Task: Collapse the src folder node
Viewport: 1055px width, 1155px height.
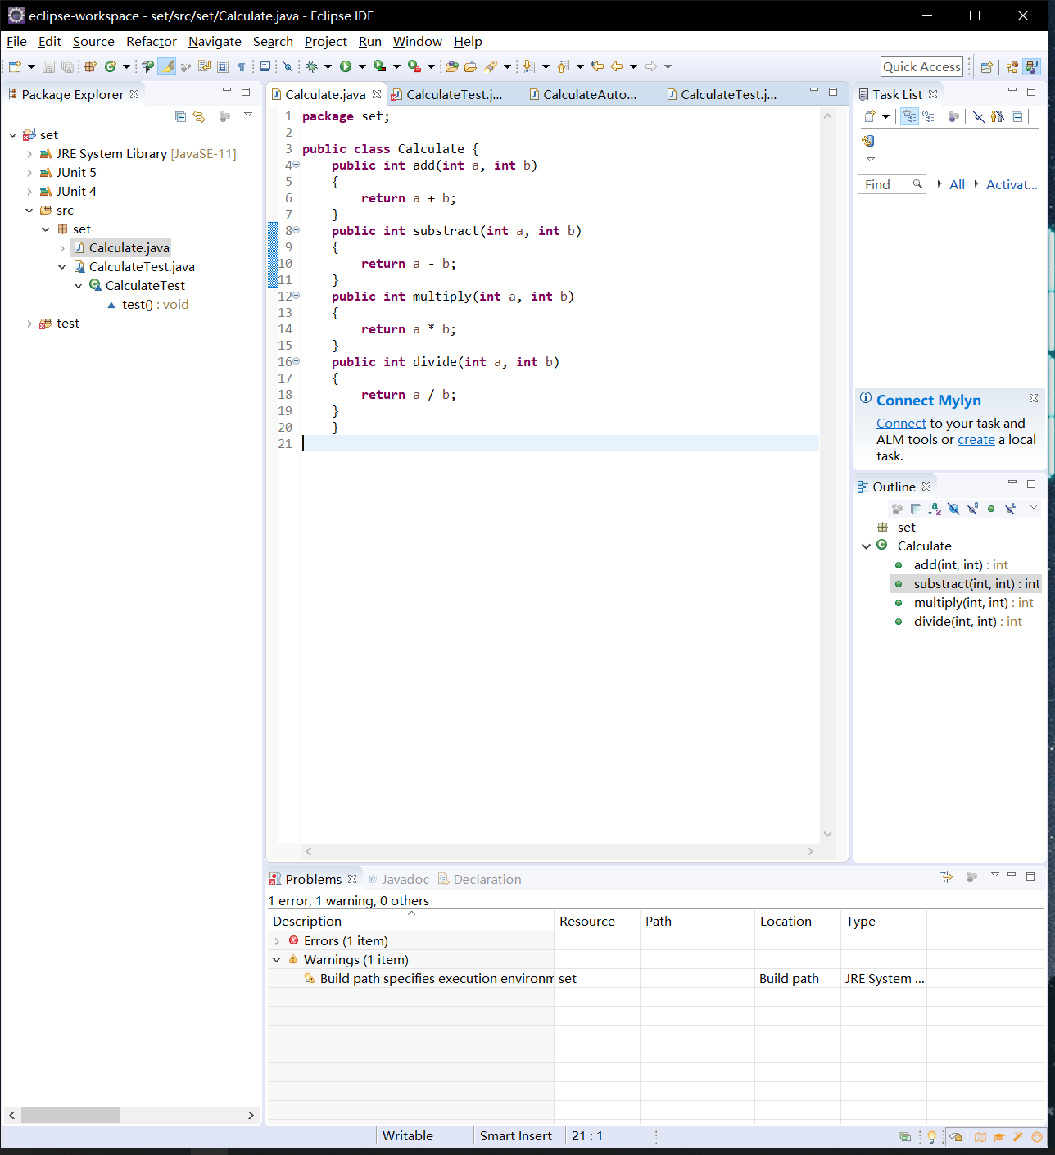Action: 29,211
